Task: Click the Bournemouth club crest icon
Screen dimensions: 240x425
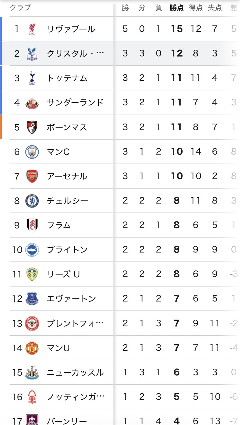Action: pyautogui.click(x=32, y=127)
